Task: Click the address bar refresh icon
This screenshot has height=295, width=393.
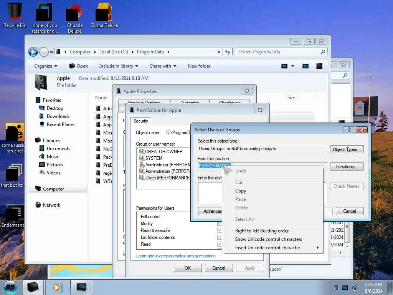Action: [x=228, y=52]
